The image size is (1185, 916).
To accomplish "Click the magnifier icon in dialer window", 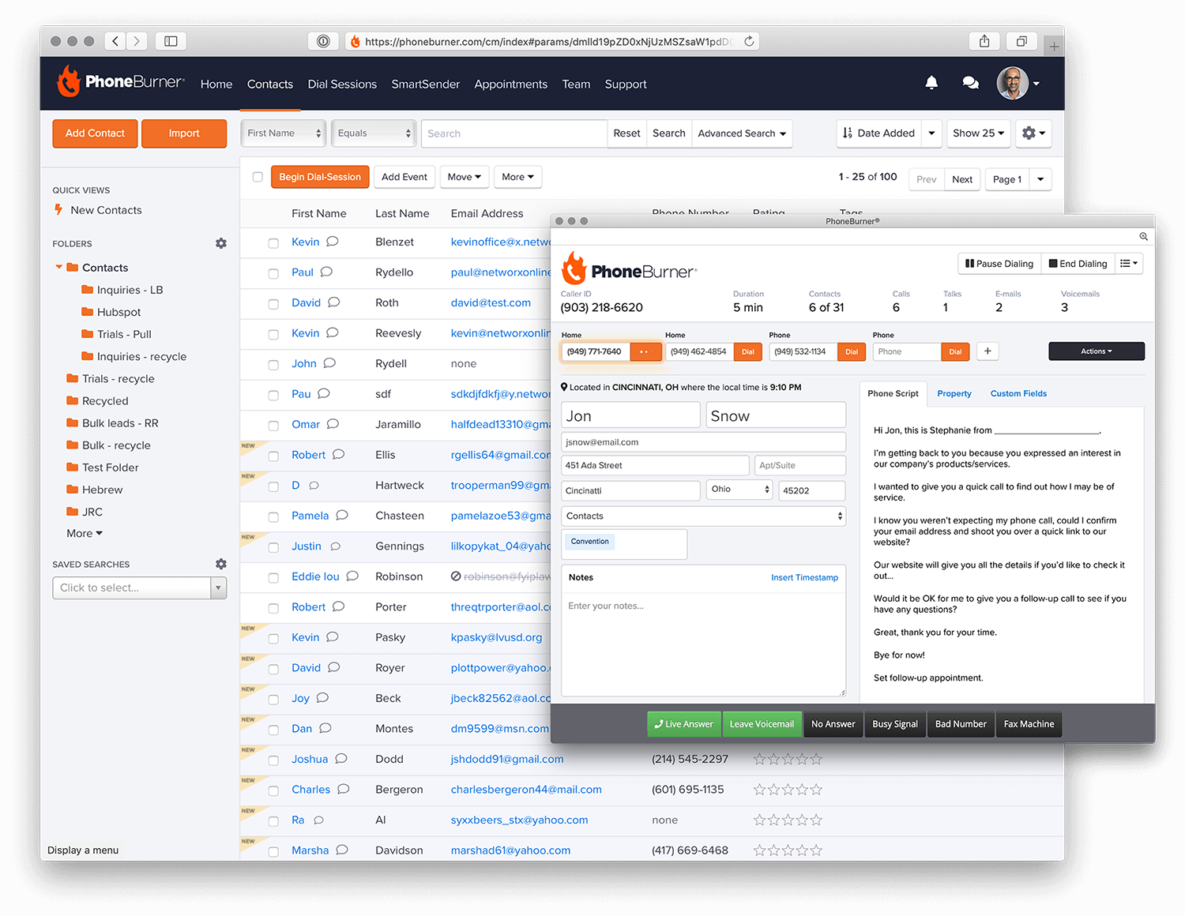I will tap(1143, 236).
